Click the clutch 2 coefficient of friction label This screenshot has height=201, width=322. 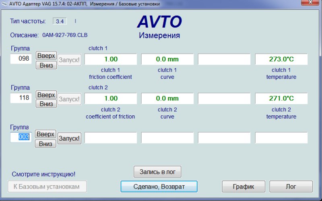tap(110, 113)
